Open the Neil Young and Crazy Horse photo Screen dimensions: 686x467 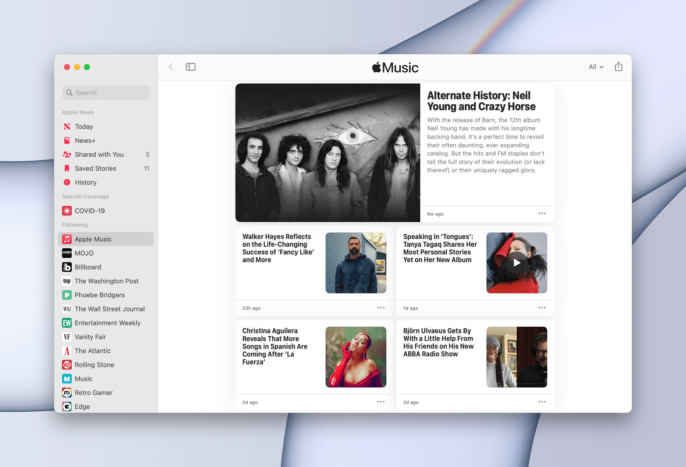[x=328, y=153]
